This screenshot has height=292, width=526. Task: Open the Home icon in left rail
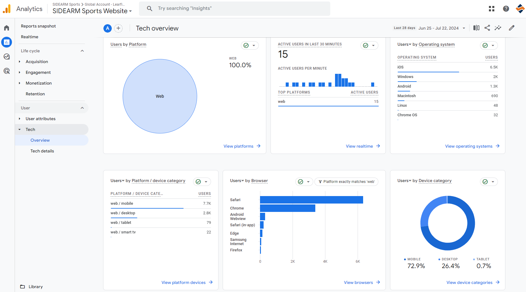[7, 28]
